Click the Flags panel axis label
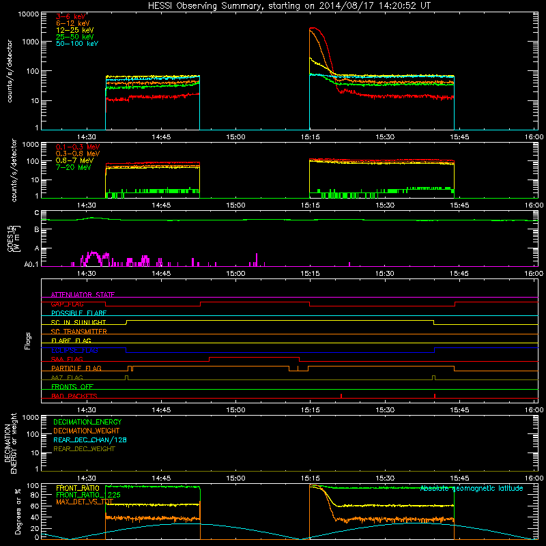The height and width of the screenshot is (546, 546). point(28,341)
